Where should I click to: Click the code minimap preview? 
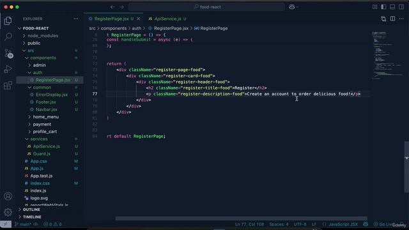(x=388, y=56)
